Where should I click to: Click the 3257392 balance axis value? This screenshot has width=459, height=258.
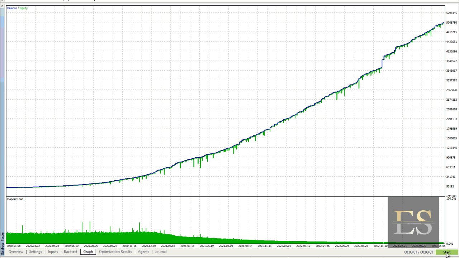(x=451, y=81)
